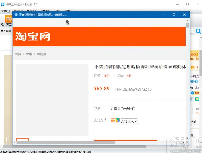This screenshot has height=153, width=202.
Task: Open the 文件(F) menu in main window
Action: pos(5,11)
